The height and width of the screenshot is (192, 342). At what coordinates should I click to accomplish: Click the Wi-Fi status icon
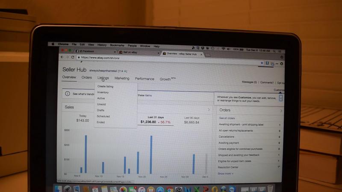pos(223,49)
